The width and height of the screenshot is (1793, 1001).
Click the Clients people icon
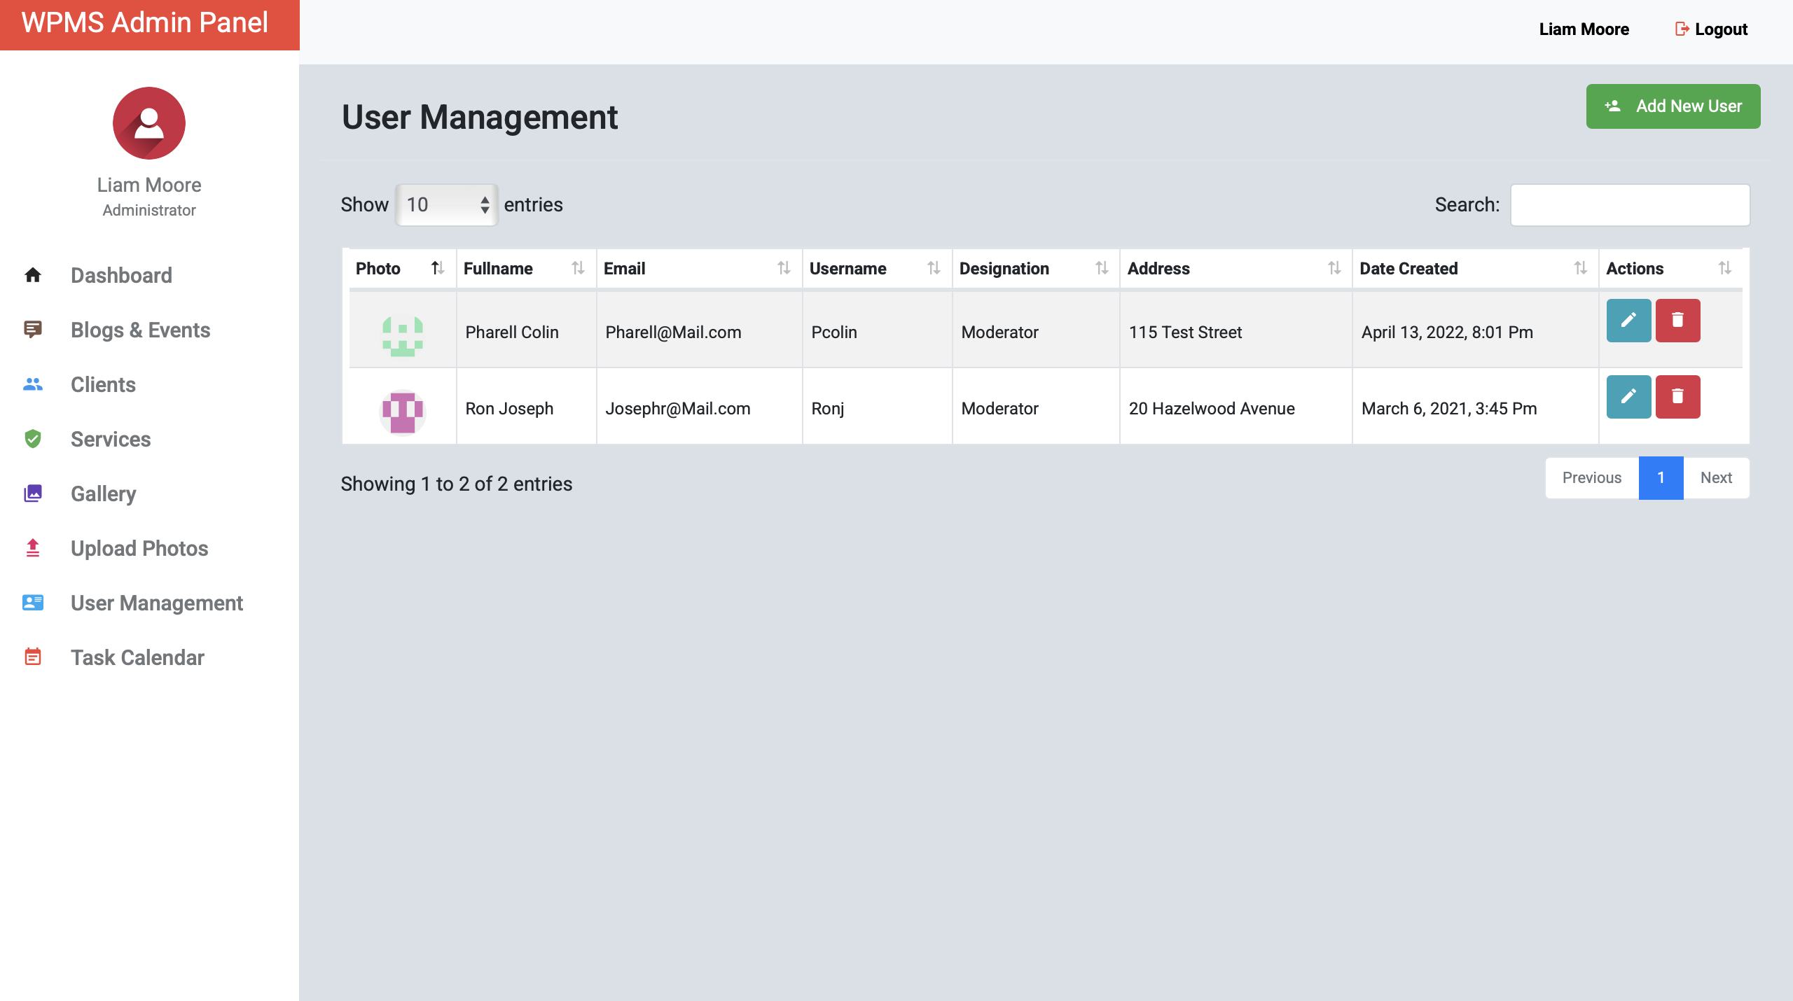(x=33, y=384)
